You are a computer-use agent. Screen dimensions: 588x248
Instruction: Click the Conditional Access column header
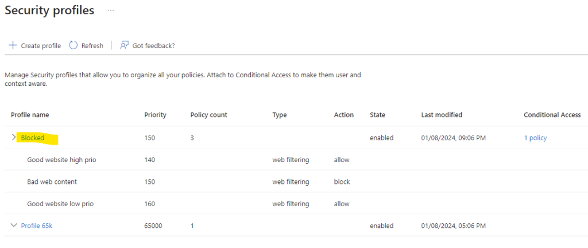(x=552, y=115)
